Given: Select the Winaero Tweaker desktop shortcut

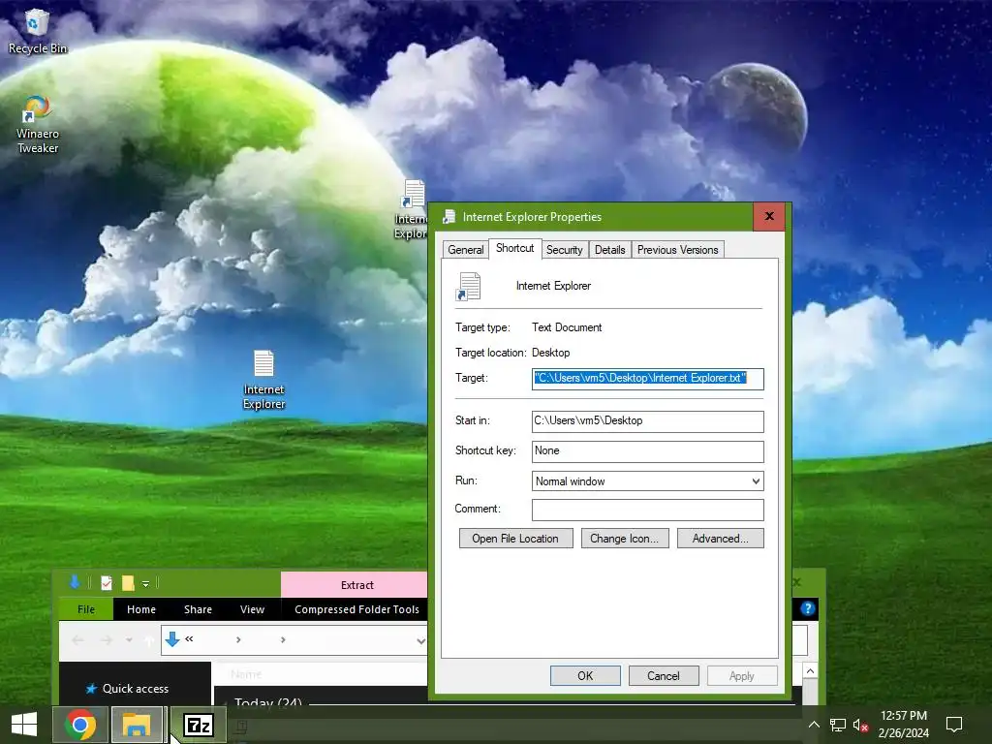Looking at the screenshot, I should tap(38, 125).
